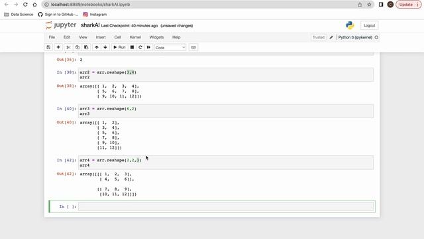The width and height of the screenshot is (424, 239).
Task: Rename the notebook title sharkAI
Action: (x=90, y=25)
